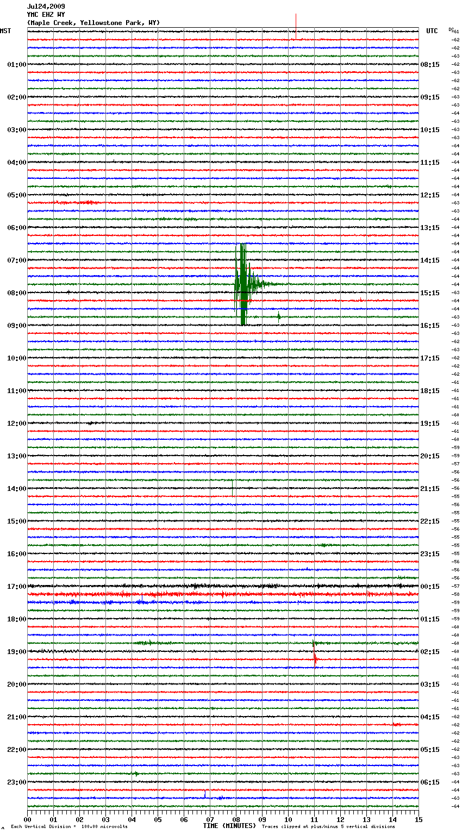The height and width of the screenshot is (834, 462).
Task: Click the Maple Creek, Yellowstone Park location title
Action: (93, 23)
